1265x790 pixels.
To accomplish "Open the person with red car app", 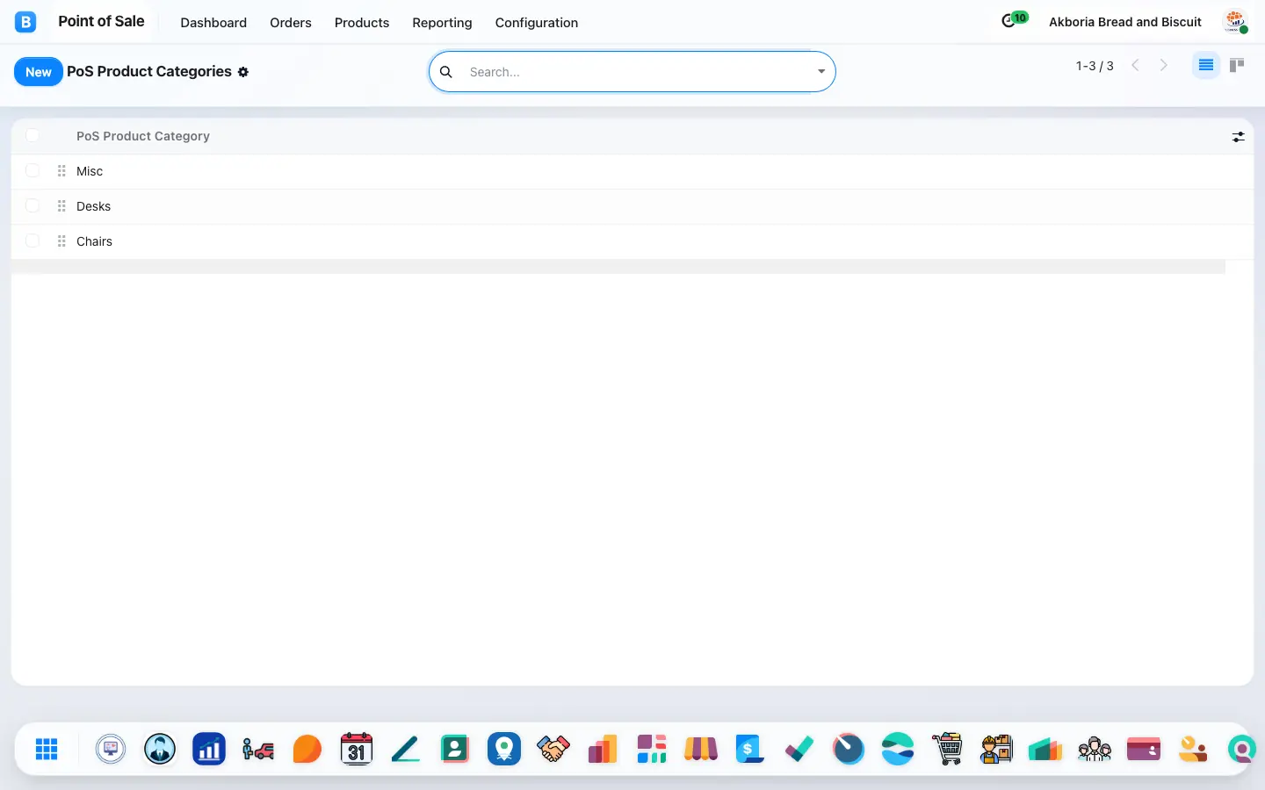I will 258,749.
